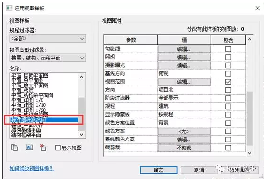The width and height of the screenshot is (267, 181).
Task: Click 编辑... button for 系统颜色方案
Action: click(184, 139)
